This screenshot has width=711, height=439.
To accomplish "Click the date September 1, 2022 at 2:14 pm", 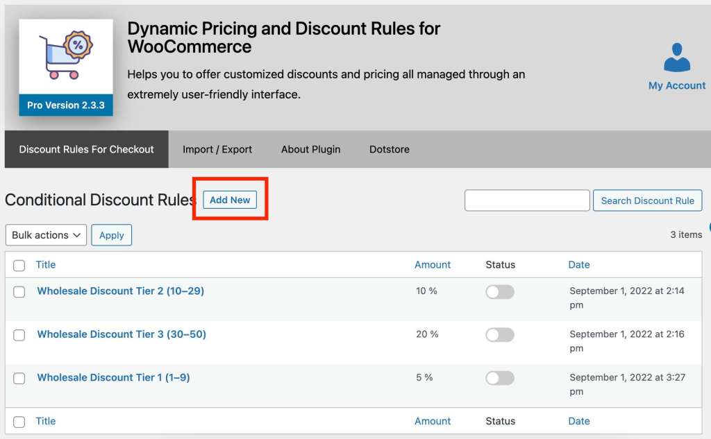I will (627, 298).
